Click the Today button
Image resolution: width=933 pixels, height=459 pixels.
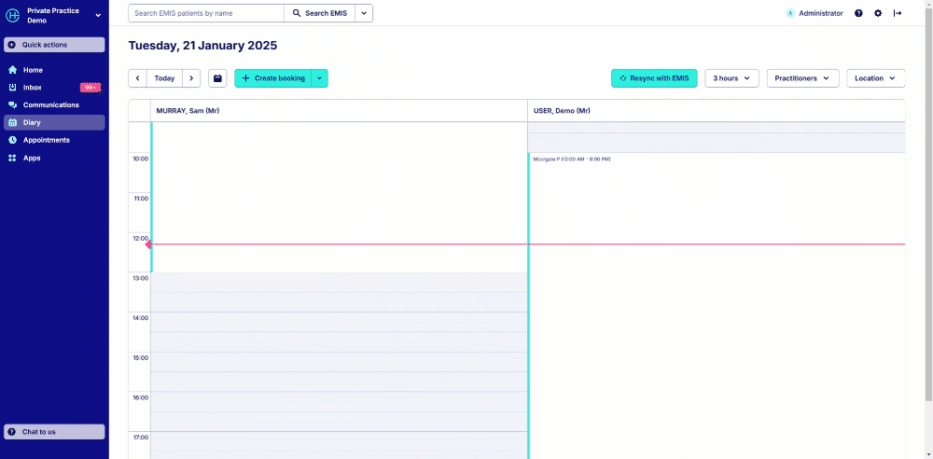[164, 78]
